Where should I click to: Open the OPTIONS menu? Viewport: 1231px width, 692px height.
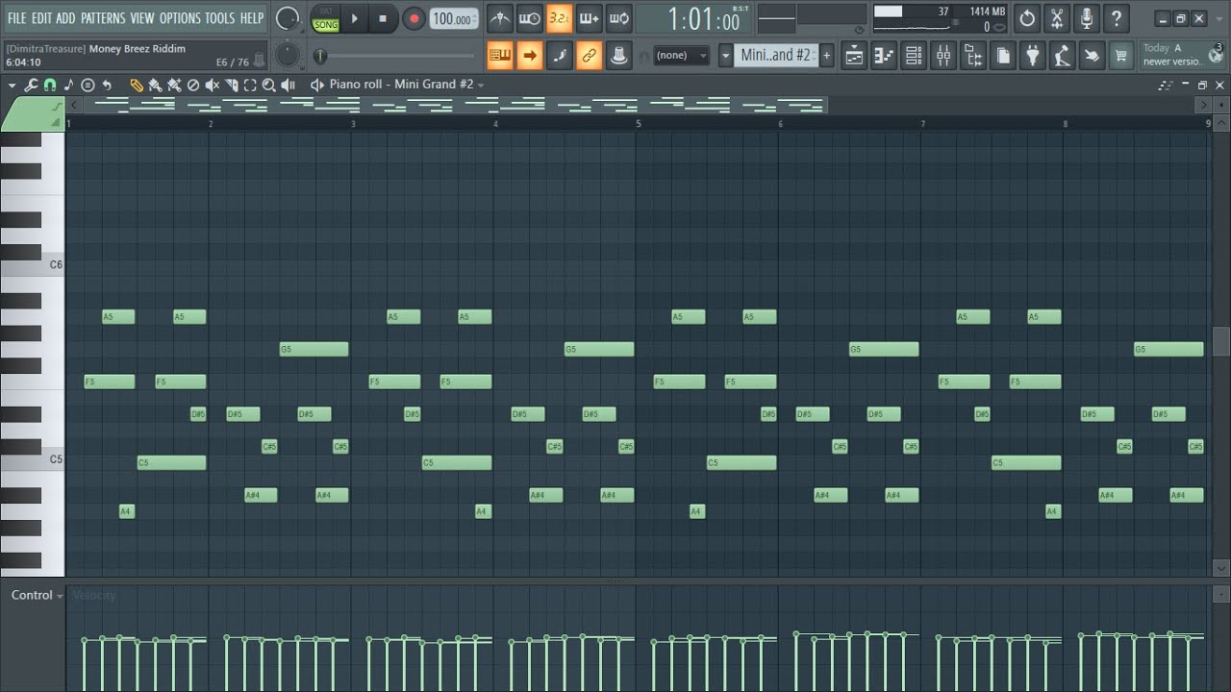pyautogui.click(x=180, y=18)
